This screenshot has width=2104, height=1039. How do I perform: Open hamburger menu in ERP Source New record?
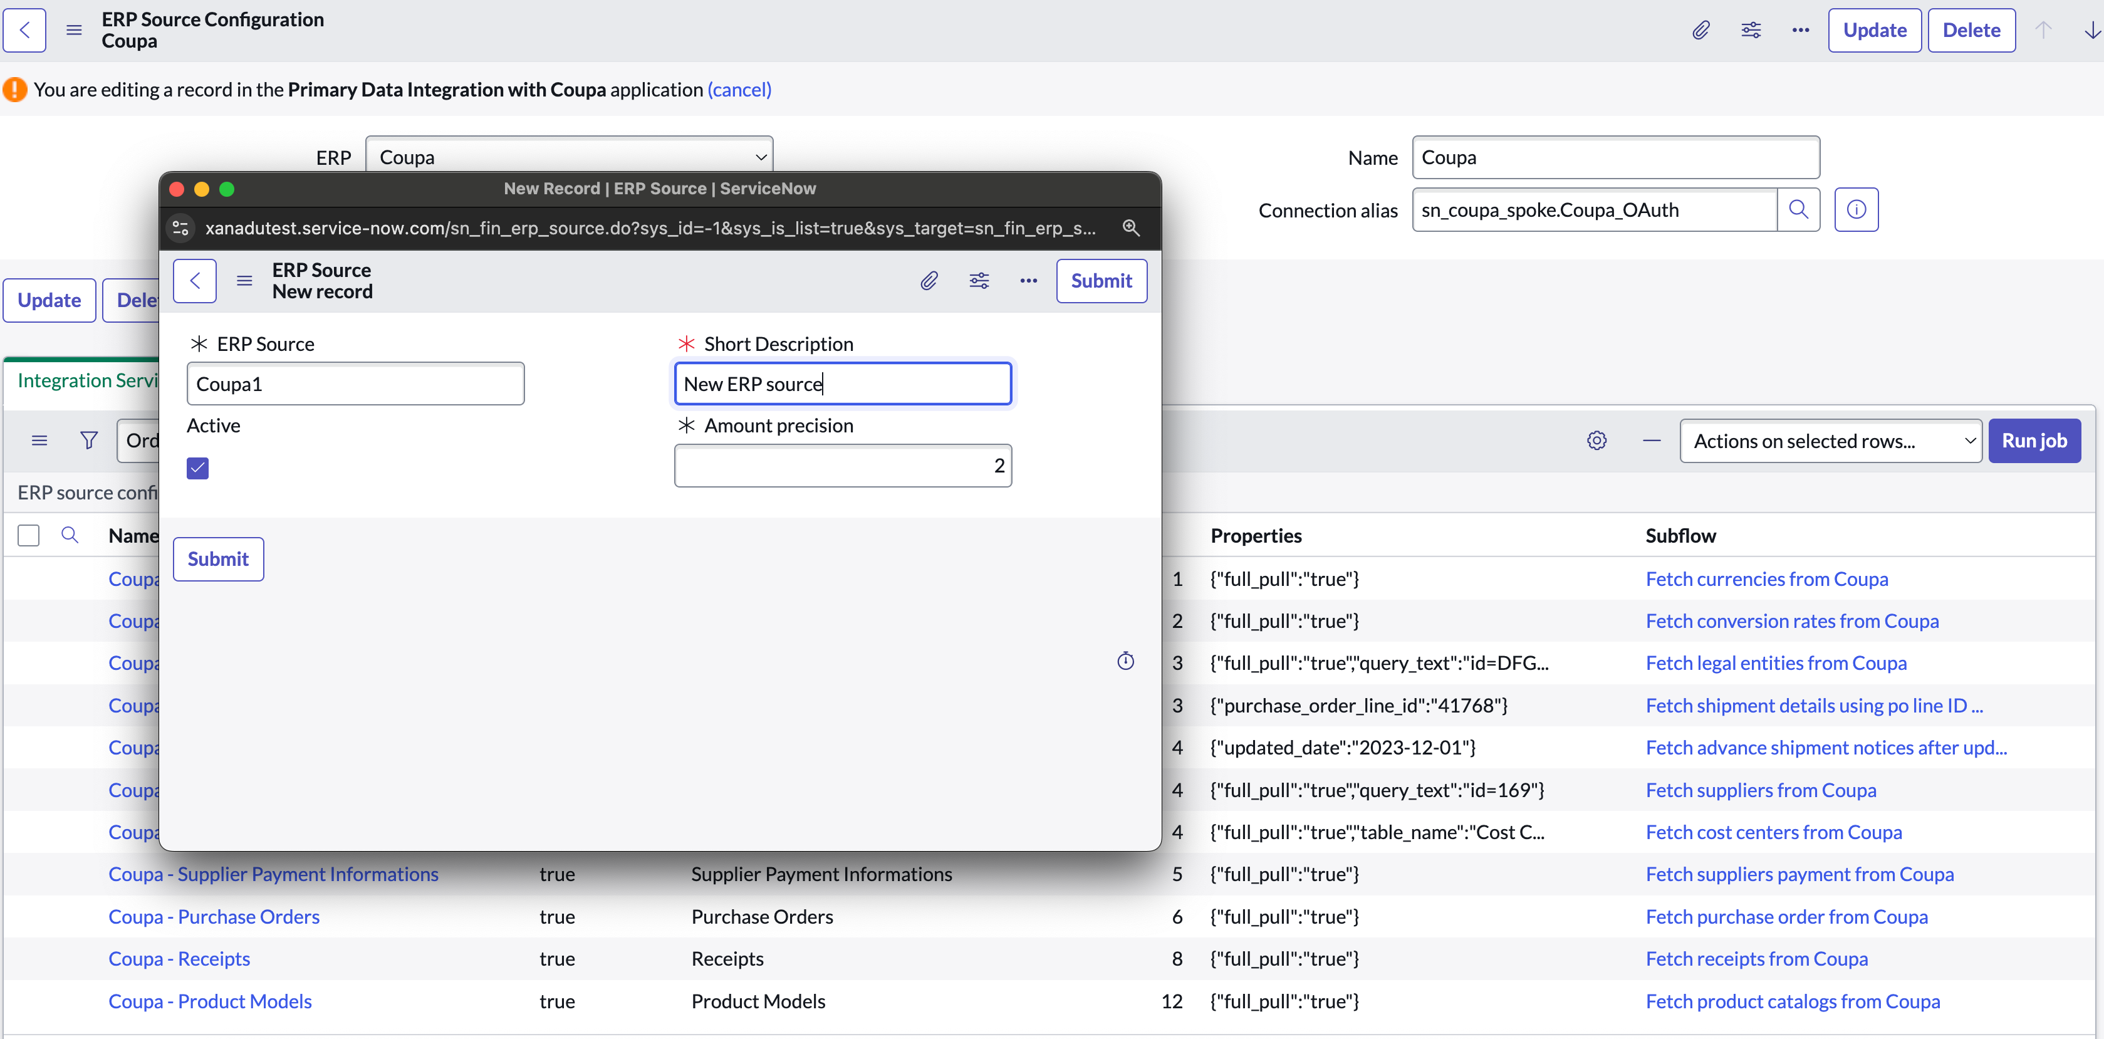(244, 281)
